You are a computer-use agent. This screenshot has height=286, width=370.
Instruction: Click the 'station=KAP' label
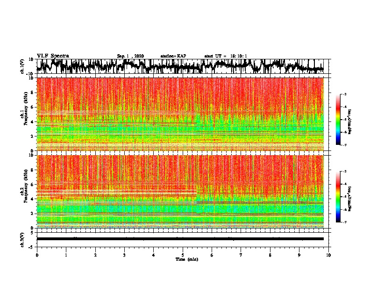pyautogui.click(x=173, y=56)
